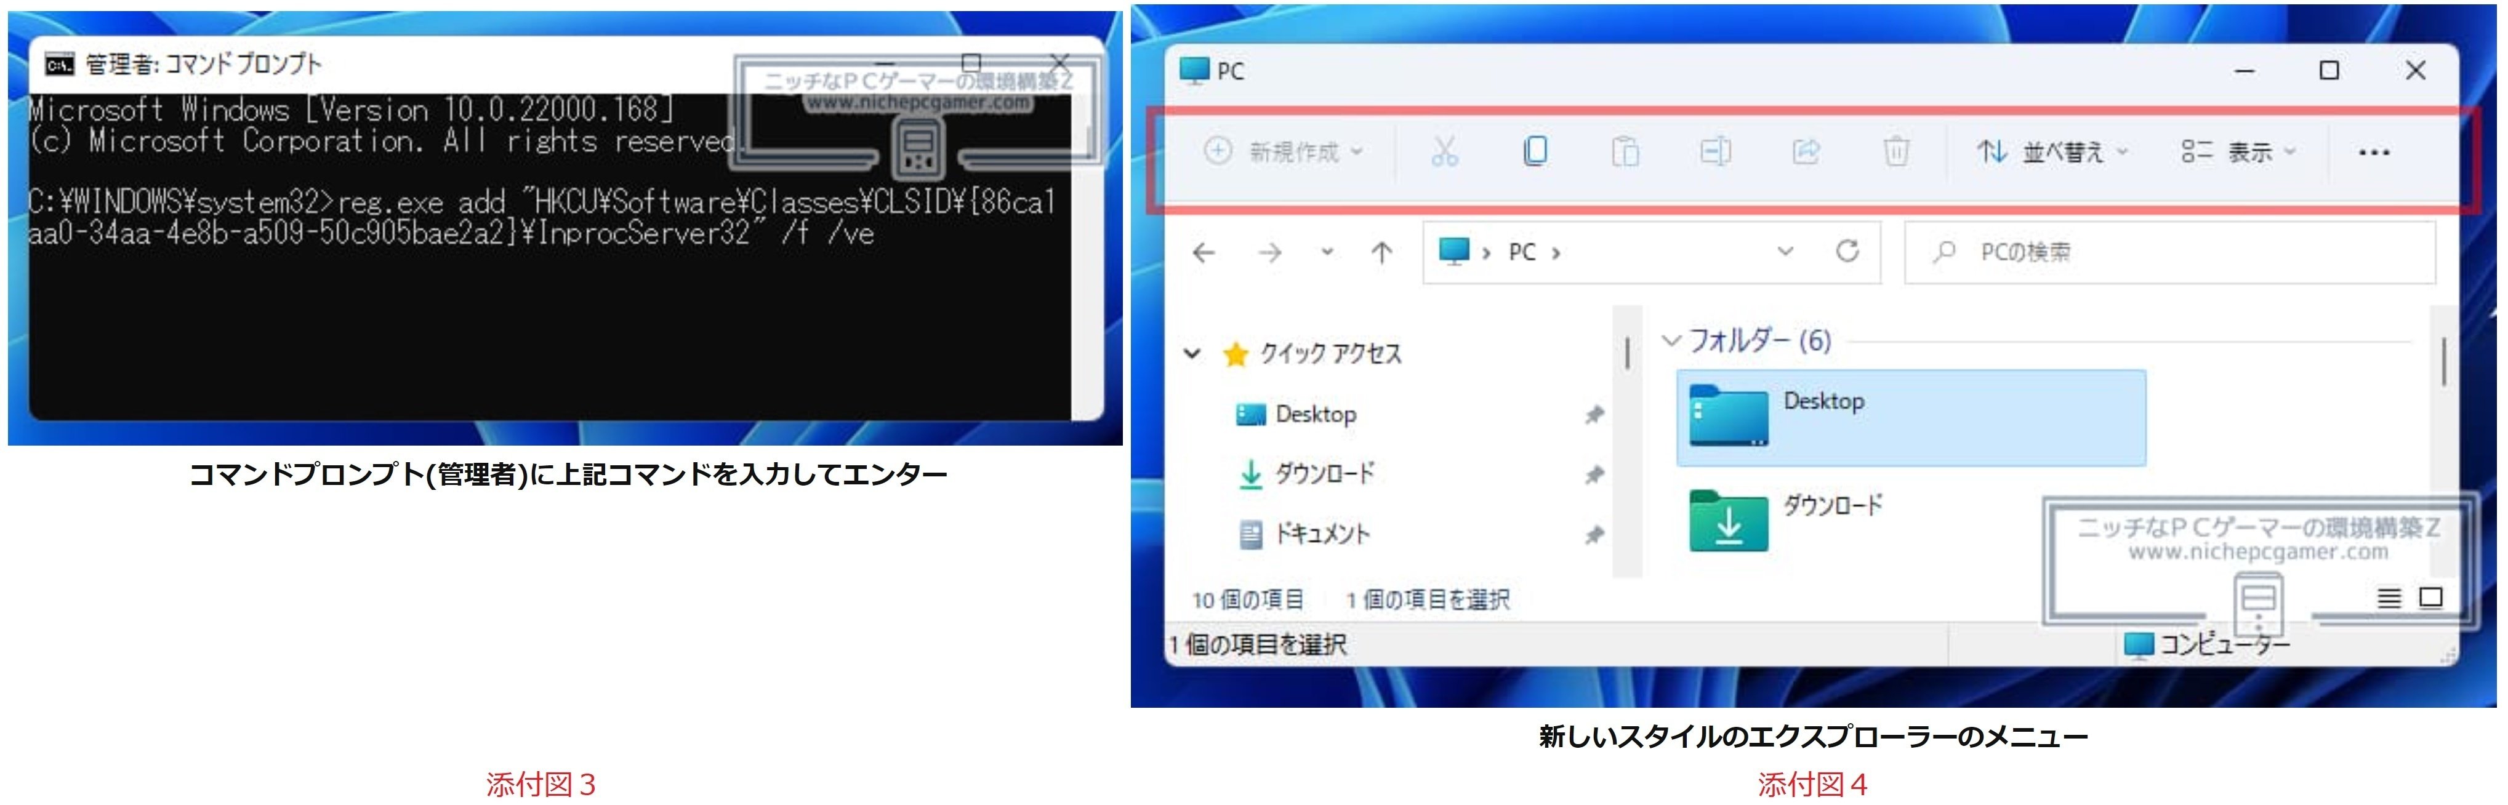Select クイック アクセス in navigation pane
This screenshot has height=805, width=2508.
tap(1311, 353)
